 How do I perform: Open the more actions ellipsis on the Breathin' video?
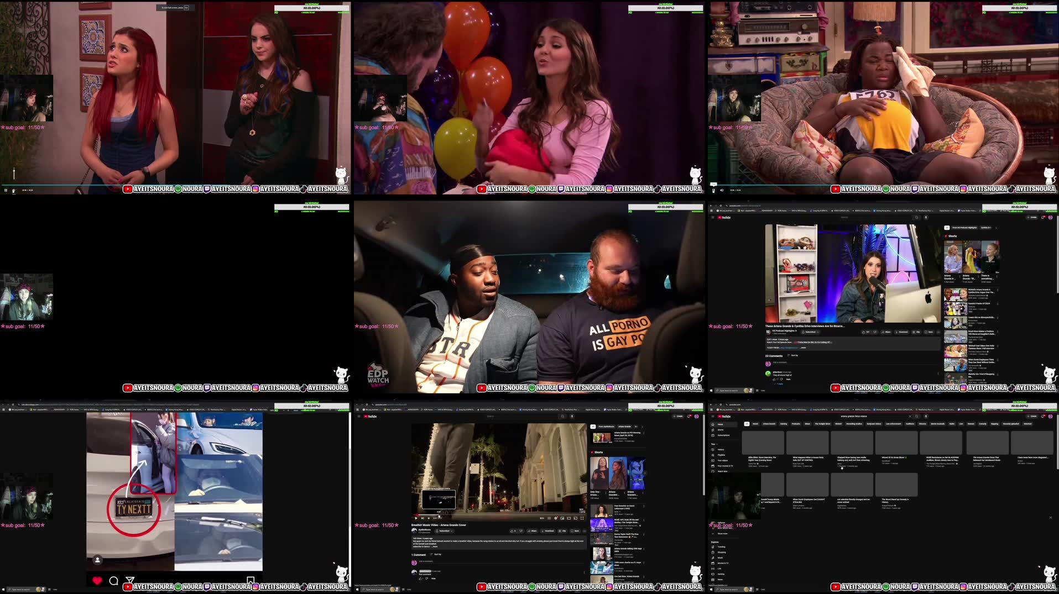[585, 531]
